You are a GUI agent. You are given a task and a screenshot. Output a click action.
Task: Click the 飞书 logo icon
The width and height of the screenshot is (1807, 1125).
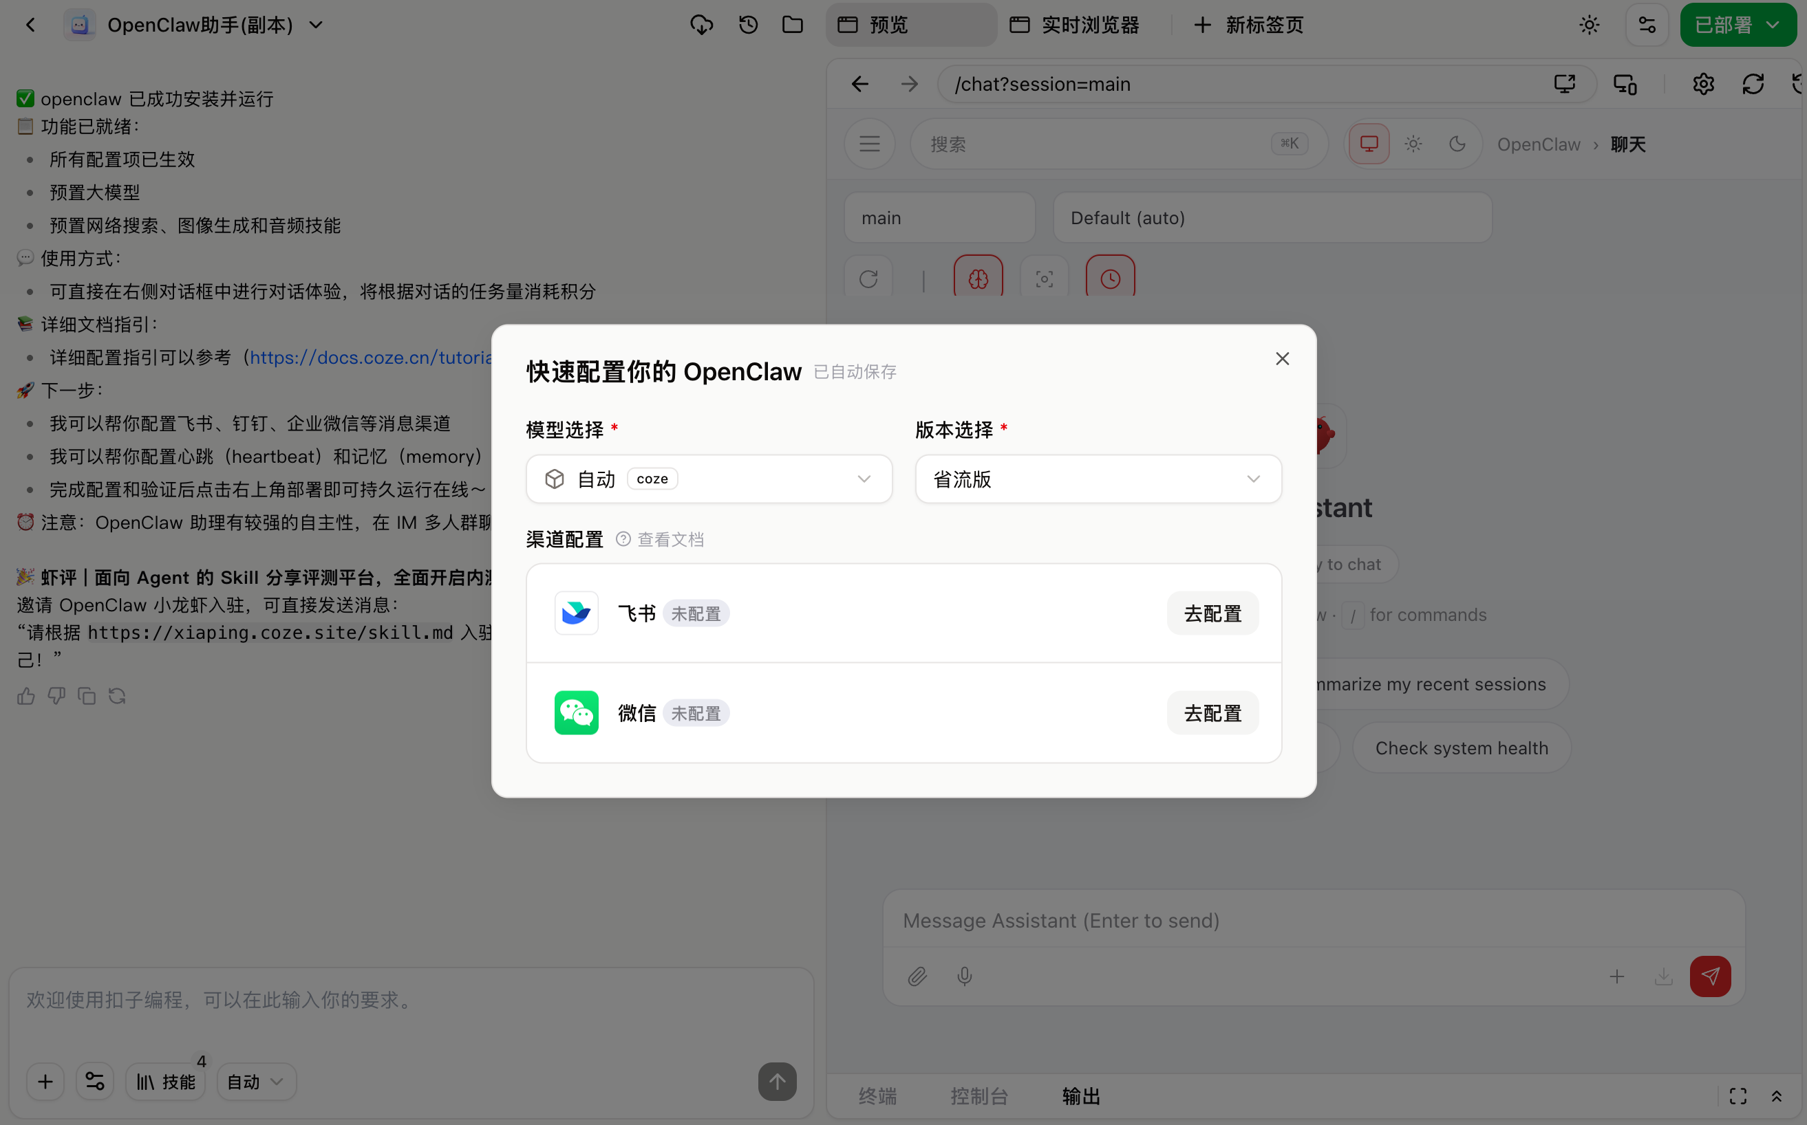pyautogui.click(x=576, y=613)
